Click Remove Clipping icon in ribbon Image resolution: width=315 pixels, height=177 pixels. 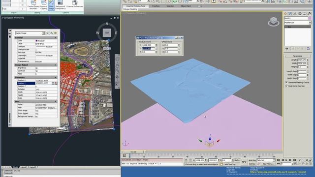tap(43, 5)
